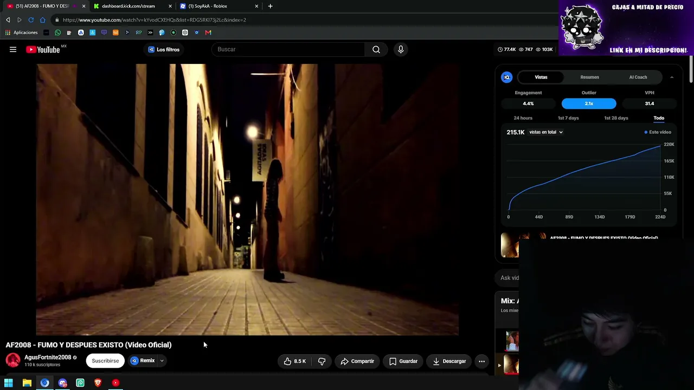The image size is (694, 390).
Task: Open the AgusFortnite2008 channel avatar
Action: pos(13,360)
